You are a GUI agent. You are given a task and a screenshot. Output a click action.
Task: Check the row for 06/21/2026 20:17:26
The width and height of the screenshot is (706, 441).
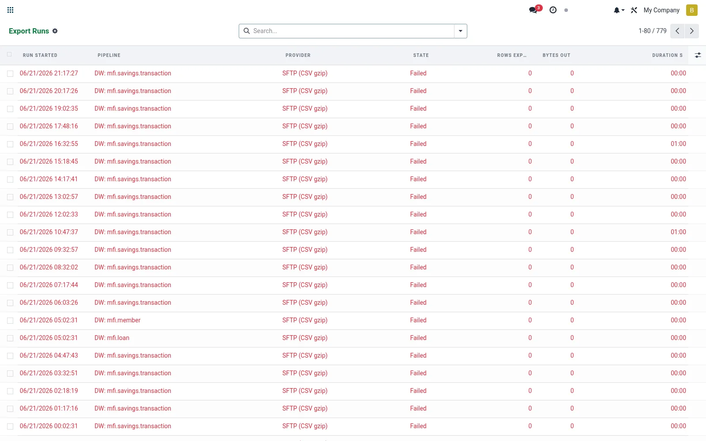10,91
